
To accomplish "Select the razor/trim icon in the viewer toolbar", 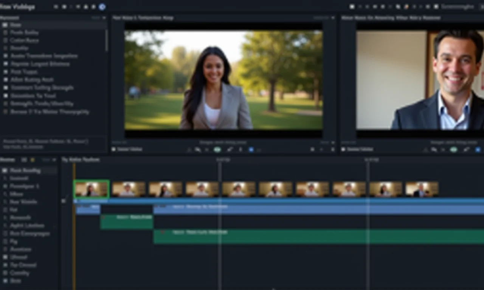I will click(231, 149).
